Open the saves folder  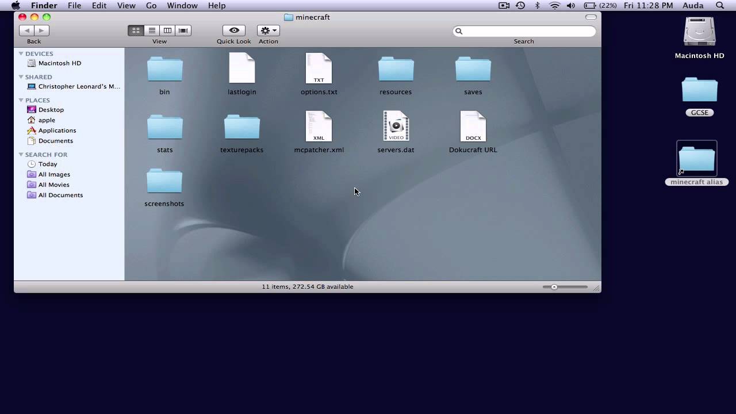click(473, 68)
